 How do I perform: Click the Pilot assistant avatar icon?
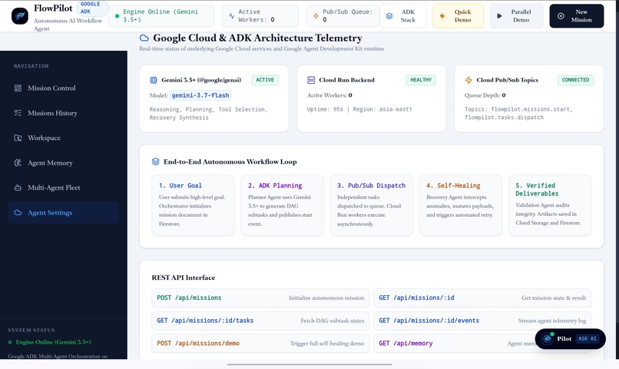[x=547, y=338]
